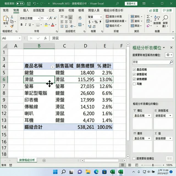Select the 銷售樞紐分析 sheet tab

(x=27, y=160)
